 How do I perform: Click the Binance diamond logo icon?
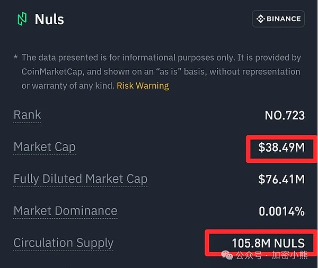(x=261, y=19)
